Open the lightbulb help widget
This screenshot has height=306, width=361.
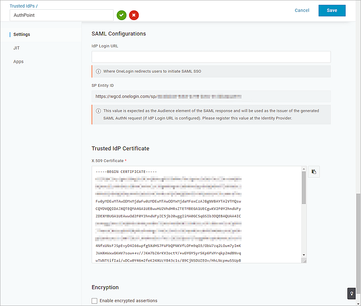(x=351, y=294)
